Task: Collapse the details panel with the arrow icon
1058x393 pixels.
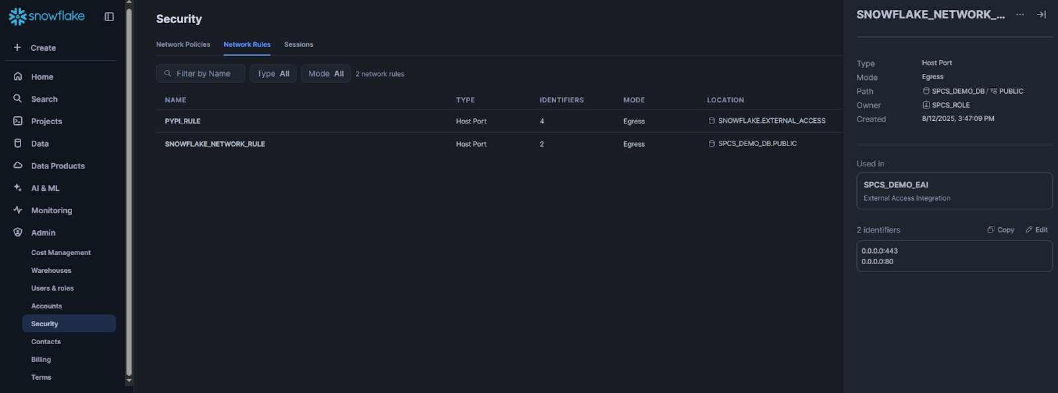Action: click(x=1041, y=15)
